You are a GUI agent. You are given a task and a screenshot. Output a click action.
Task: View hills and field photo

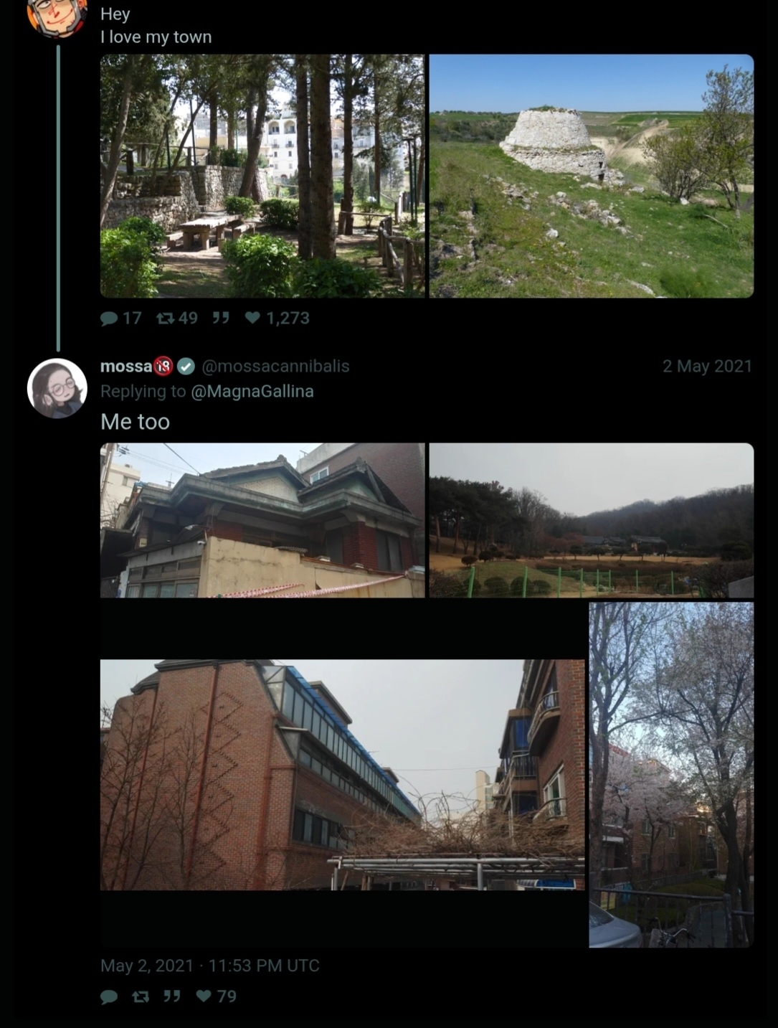pyautogui.click(x=592, y=520)
